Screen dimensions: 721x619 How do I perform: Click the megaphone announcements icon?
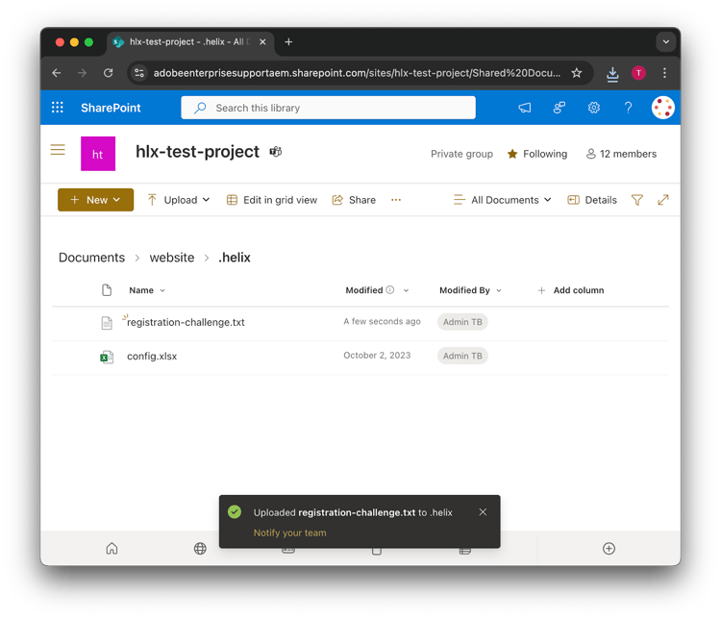pos(525,108)
